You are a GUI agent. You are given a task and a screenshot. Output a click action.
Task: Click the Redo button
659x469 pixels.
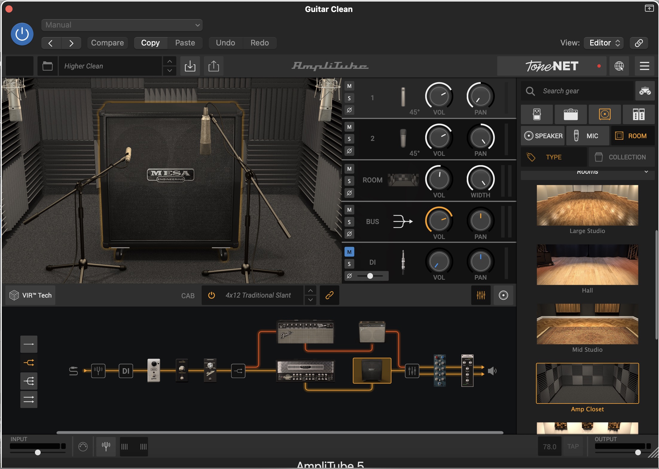[260, 43]
